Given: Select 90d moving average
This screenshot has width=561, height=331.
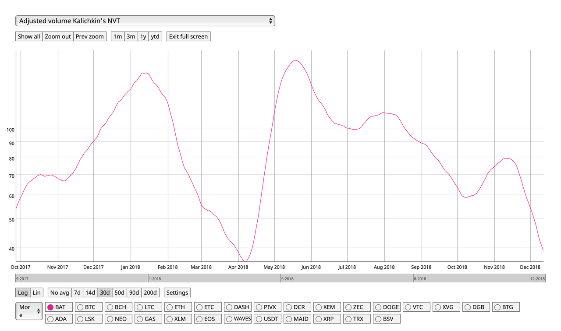Looking at the screenshot, I should coord(134,292).
